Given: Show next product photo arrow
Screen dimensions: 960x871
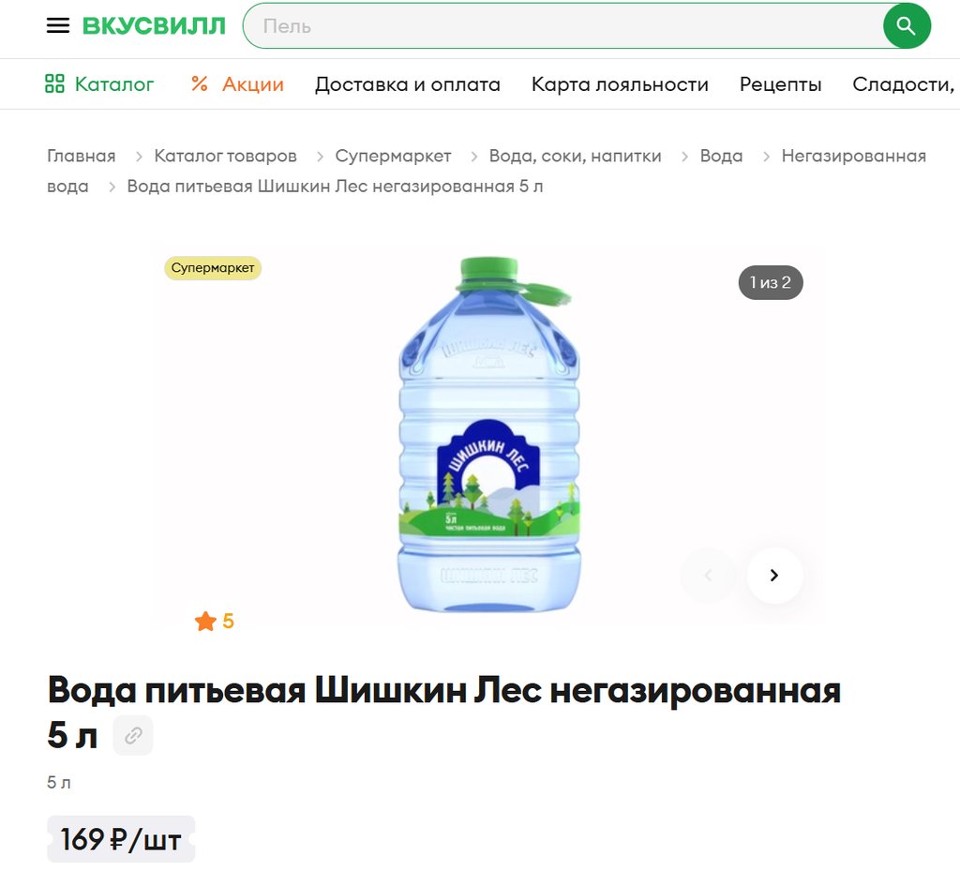Looking at the screenshot, I should point(774,576).
